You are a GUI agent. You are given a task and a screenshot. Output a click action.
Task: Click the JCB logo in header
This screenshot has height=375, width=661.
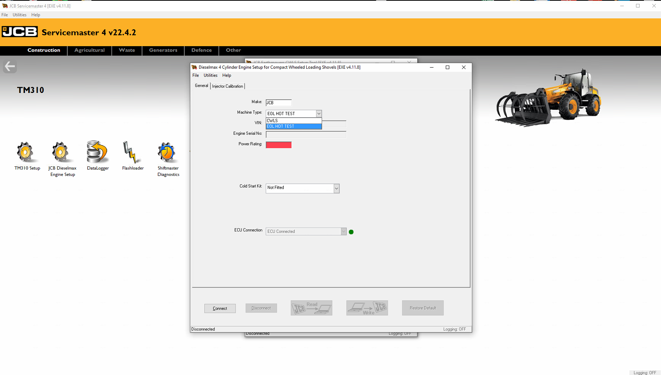point(20,32)
